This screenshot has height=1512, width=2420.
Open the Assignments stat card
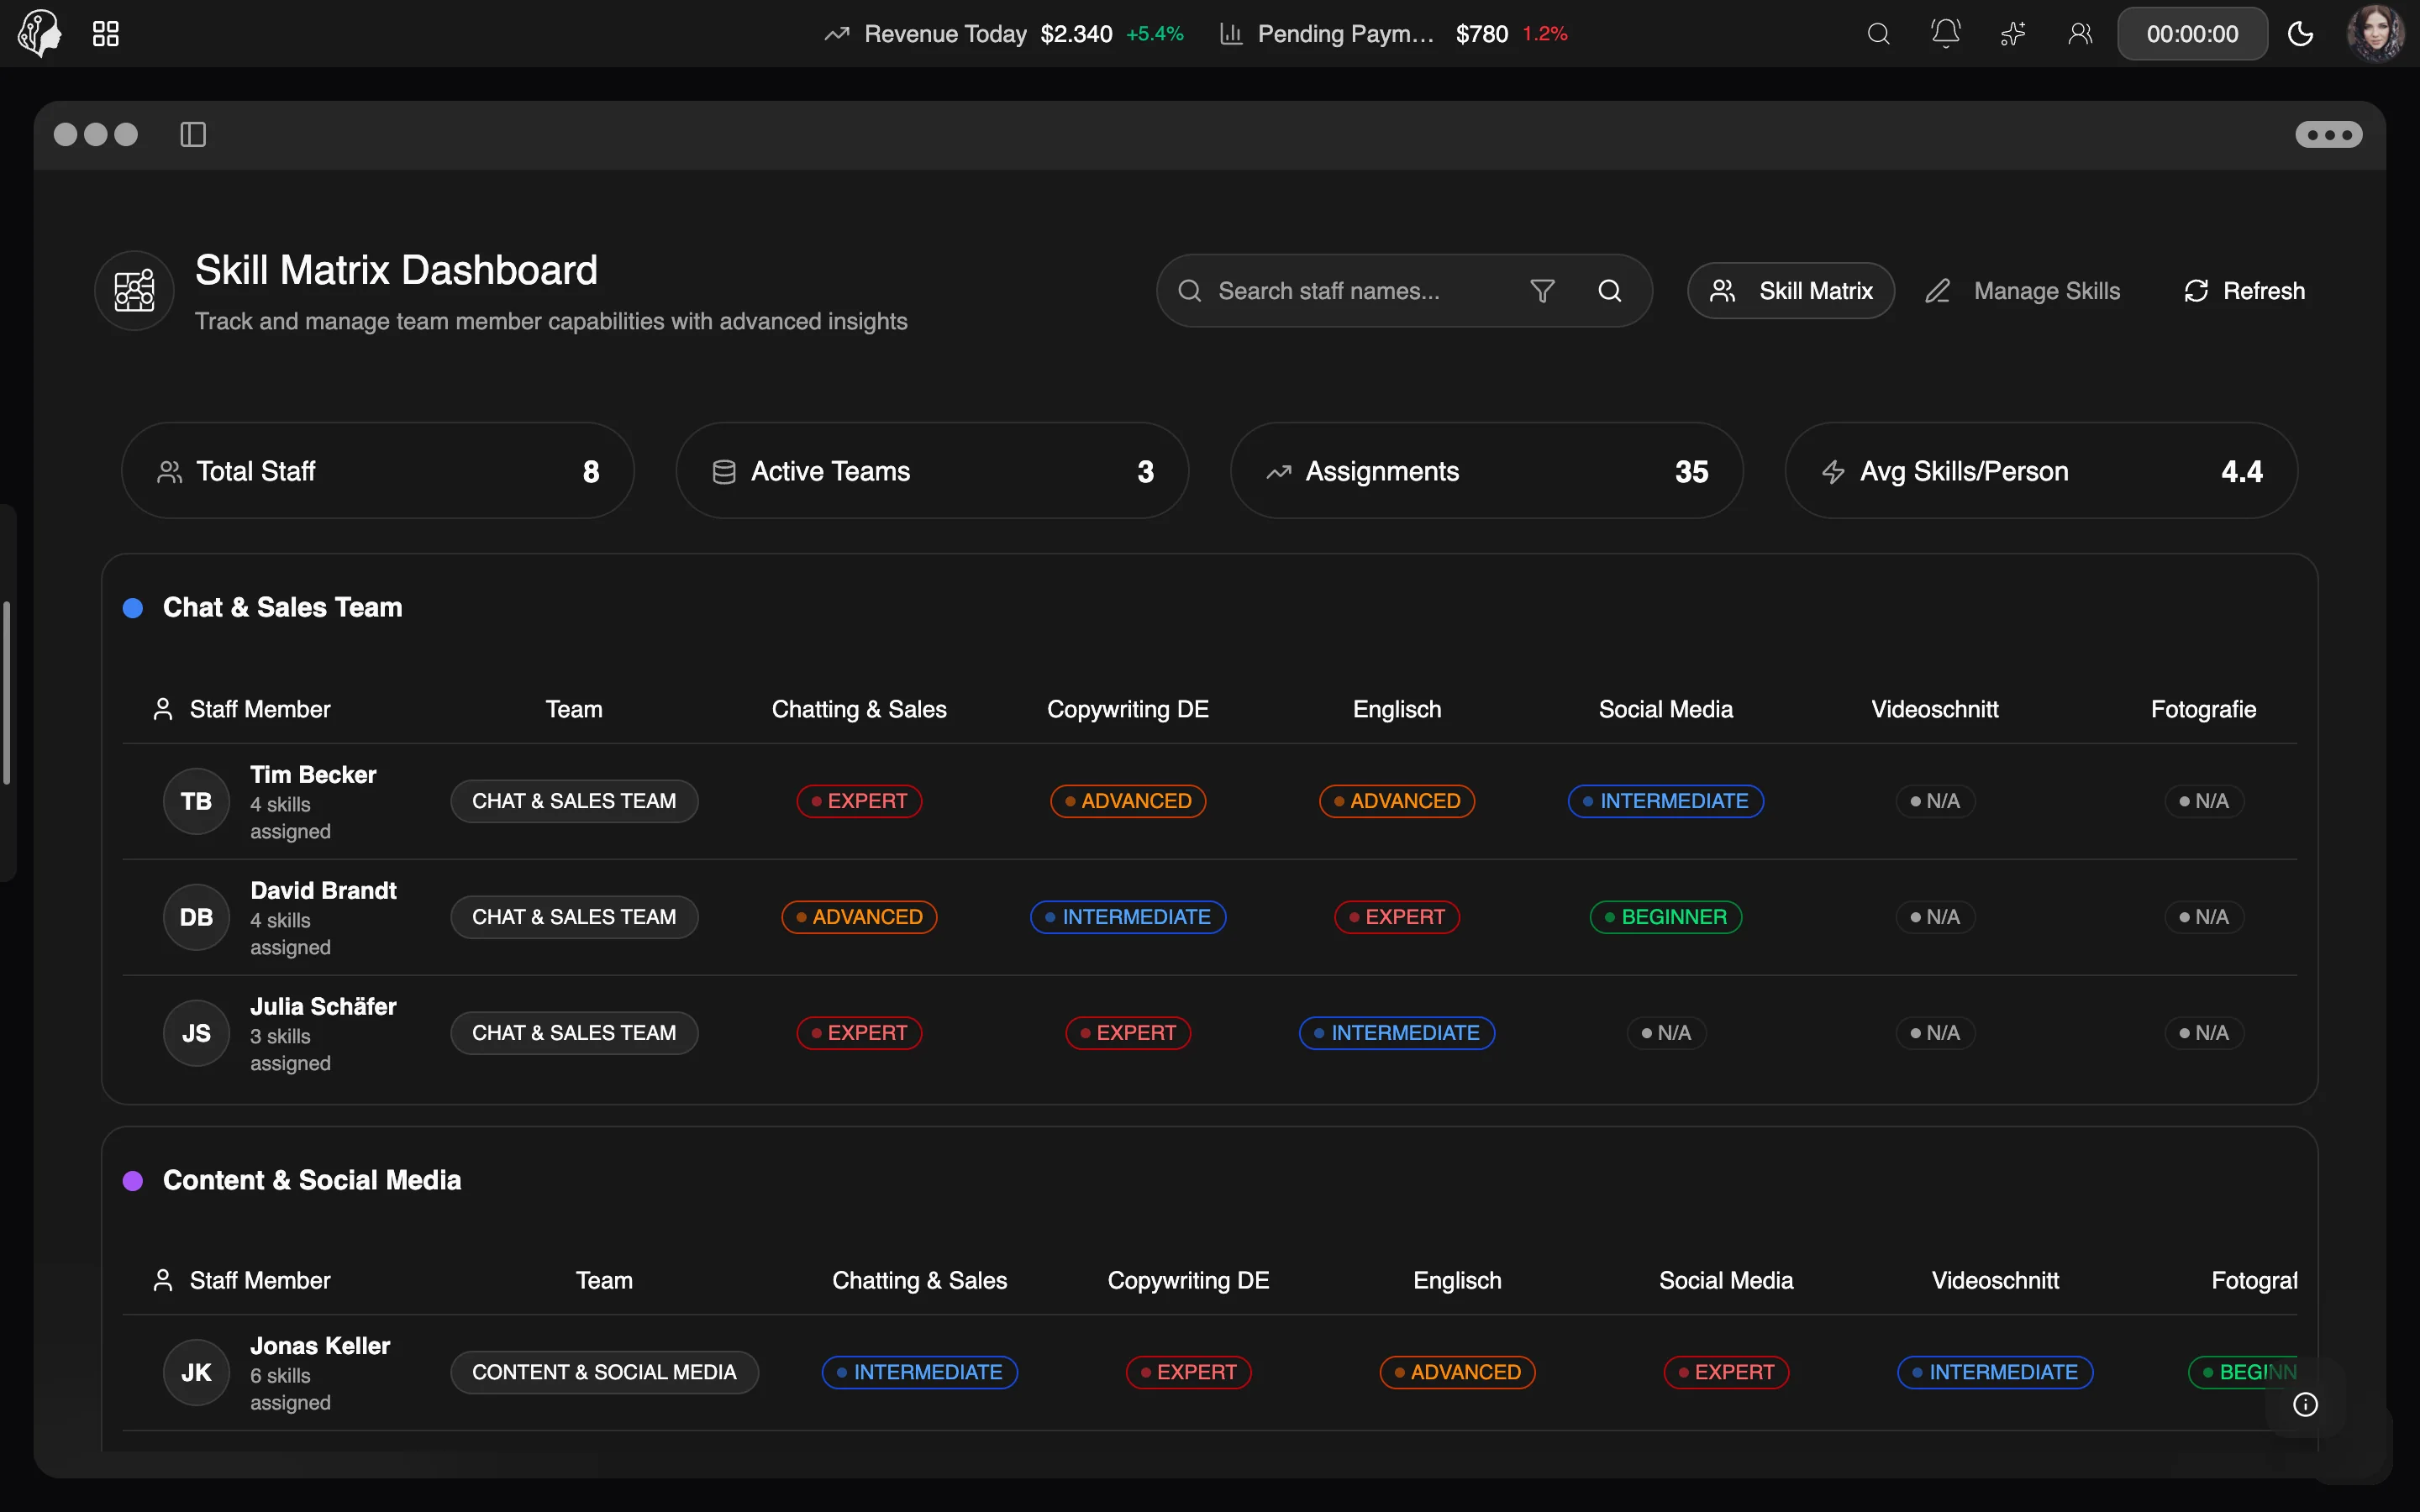[x=1486, y=471]
